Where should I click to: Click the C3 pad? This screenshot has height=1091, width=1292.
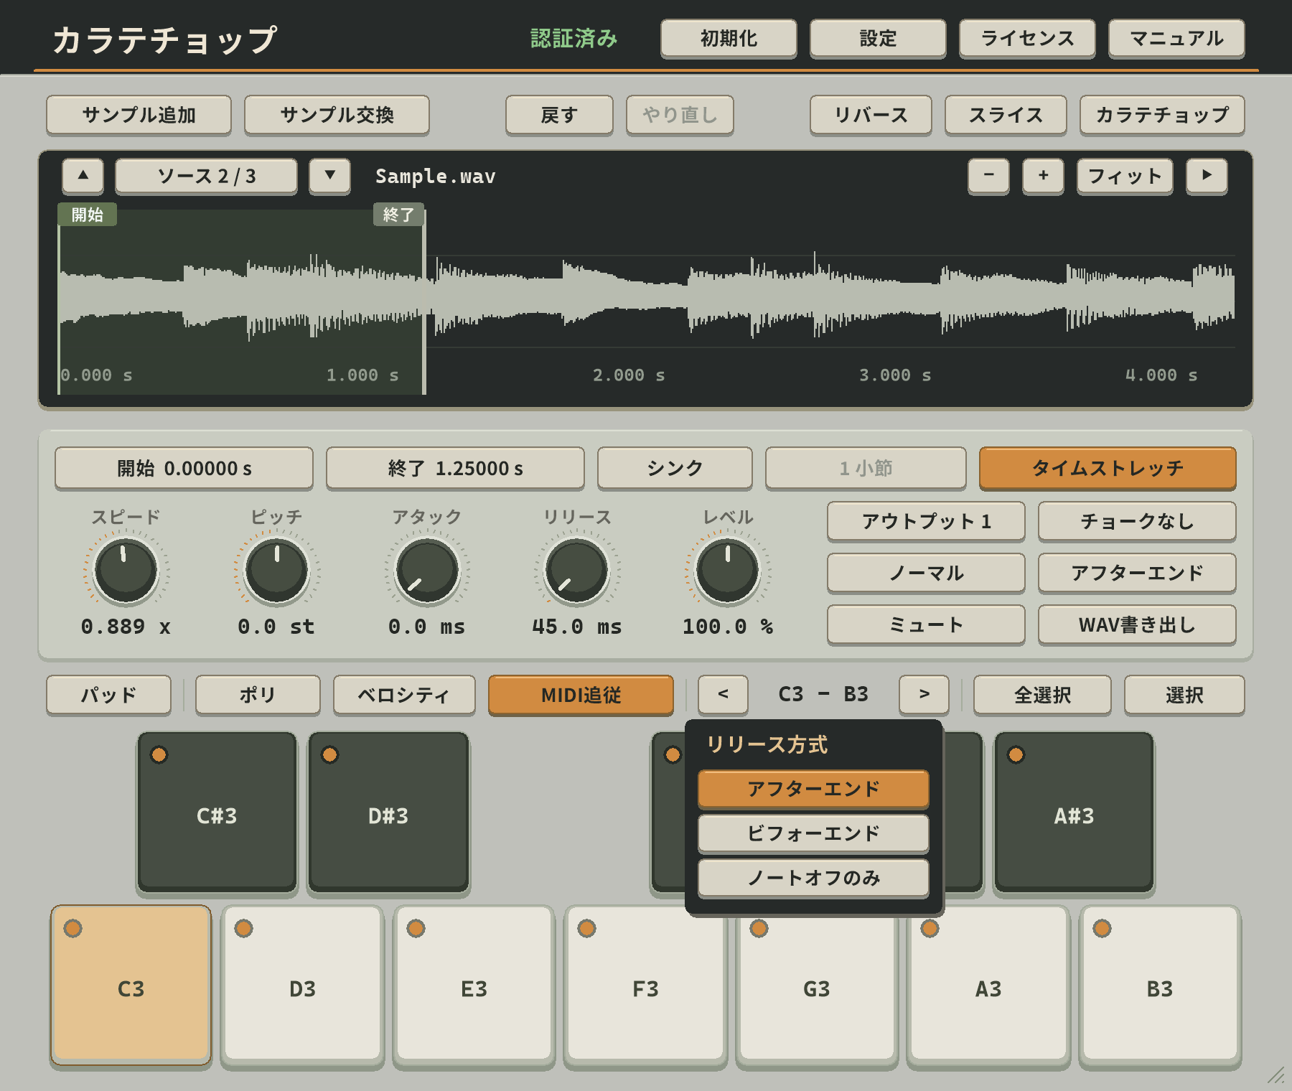(131, 985)
